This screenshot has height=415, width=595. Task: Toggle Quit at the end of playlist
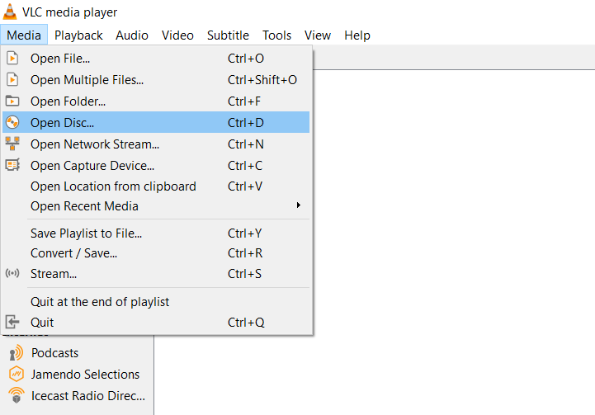pyautogui.click(x=100, y=302)
